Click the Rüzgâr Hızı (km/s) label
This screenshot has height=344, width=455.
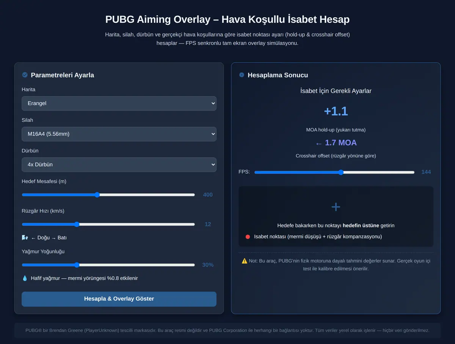pyautogui.click(x=43, y=211)
